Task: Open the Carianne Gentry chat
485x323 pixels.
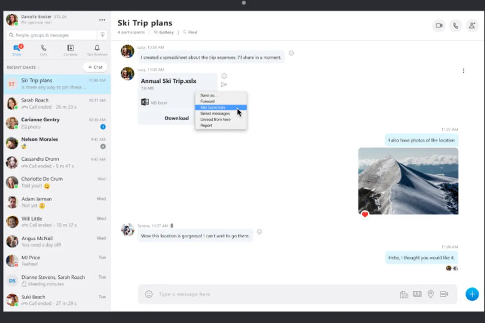Action: [57, 123]
